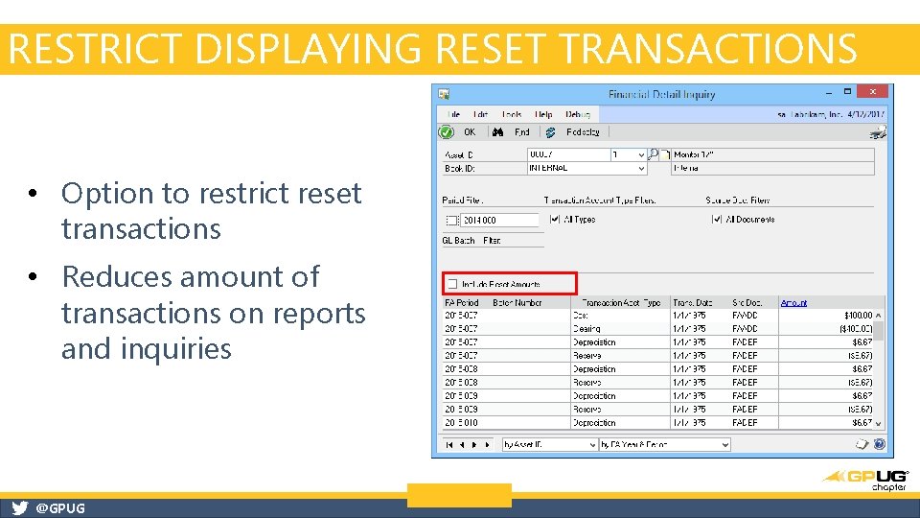
Task: Maximize the Financial Detail Inquiry window
Action: [x=847, y=92]
